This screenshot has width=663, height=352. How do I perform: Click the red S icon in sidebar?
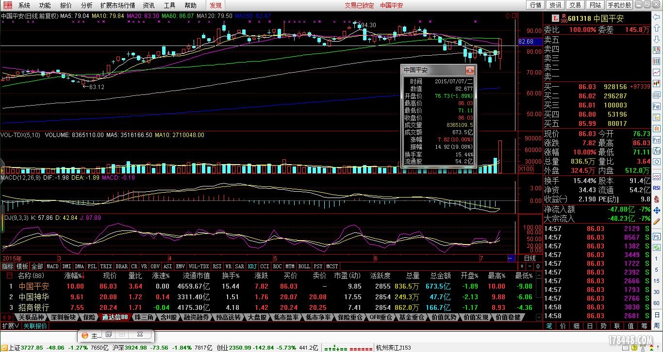656,199
